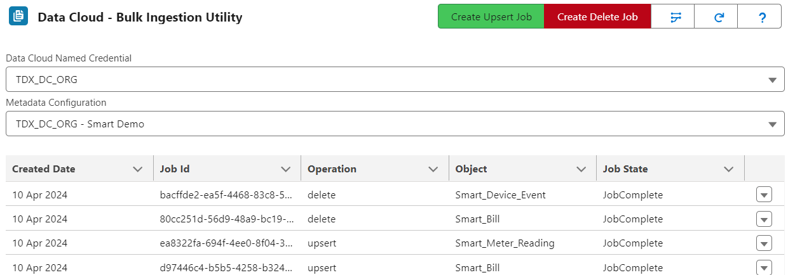The image size is (788, 275).
Task: Open row actions for Smart_Meter_Reading upsert job
Action: pyautogui.click(x=764, y=243)
